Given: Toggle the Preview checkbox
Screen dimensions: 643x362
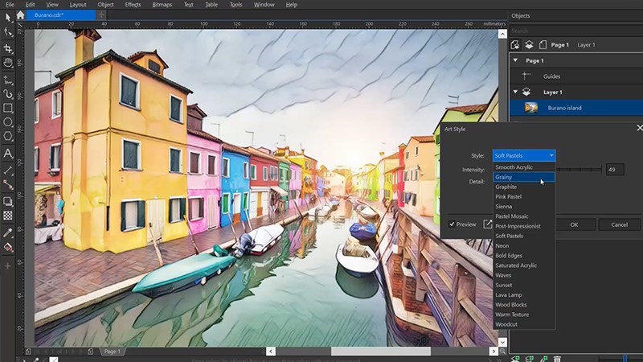Looking at the screenshot, I should point(453,224).
